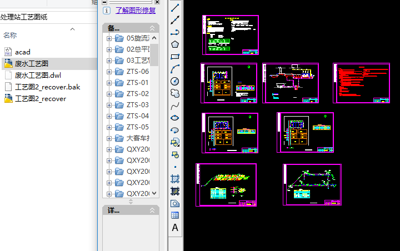
Task: Select the Gradient fill tool
Action: pos(175,191)
